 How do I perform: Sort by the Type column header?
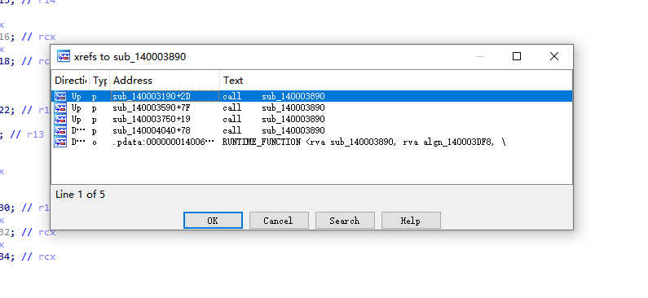pyautogui.click(x=99, y=81)
